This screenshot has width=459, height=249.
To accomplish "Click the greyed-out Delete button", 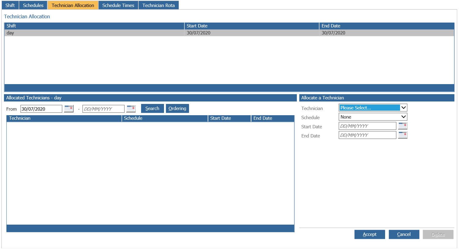I will [438, 234].
